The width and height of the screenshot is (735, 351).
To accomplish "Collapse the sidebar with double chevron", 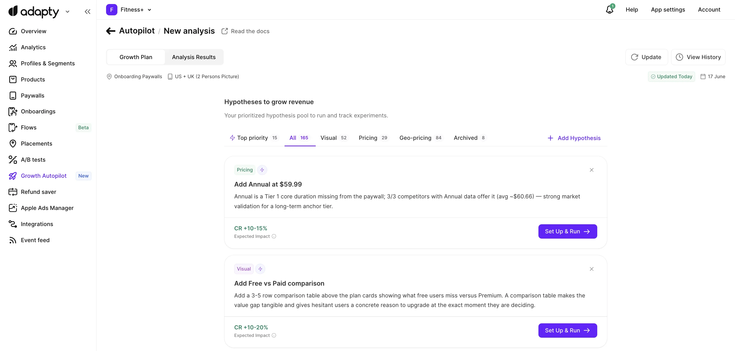I will coord(87,12).
